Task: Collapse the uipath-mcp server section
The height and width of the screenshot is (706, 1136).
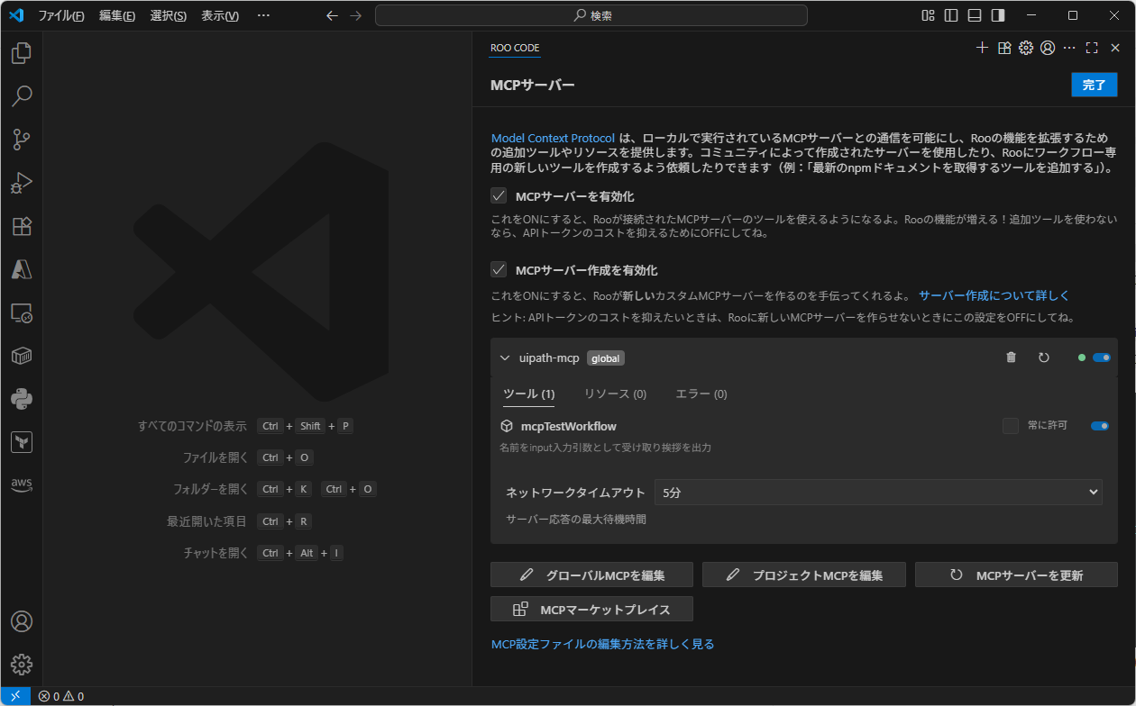Action: click(505, 358)
